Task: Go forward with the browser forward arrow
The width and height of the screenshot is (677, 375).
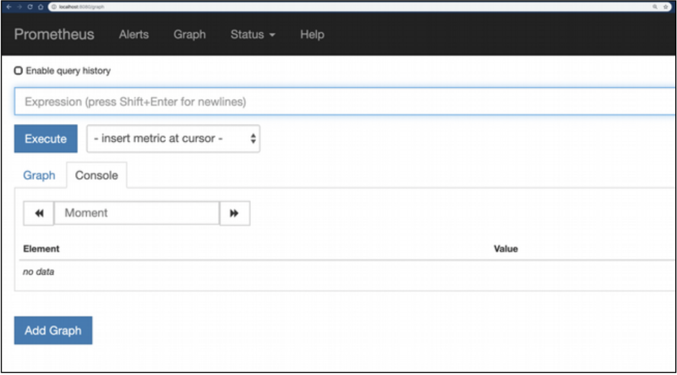Action: (x=19, y=7)
